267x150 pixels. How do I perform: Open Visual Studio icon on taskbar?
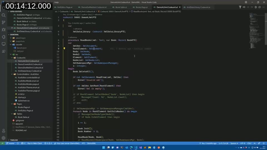tap(140, 147)
